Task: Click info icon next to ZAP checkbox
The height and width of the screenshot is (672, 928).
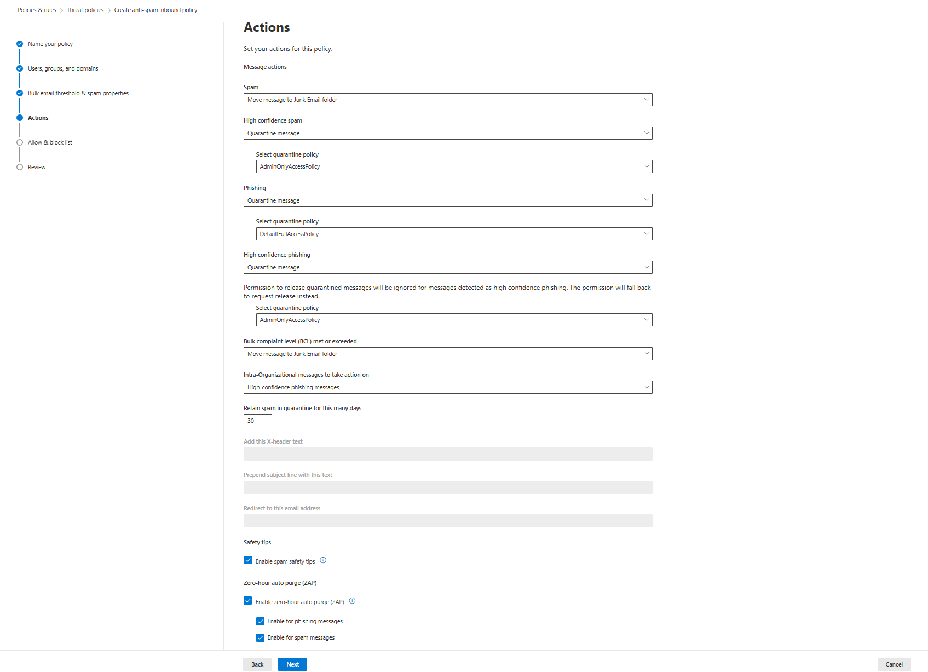Action: [352, 601]
